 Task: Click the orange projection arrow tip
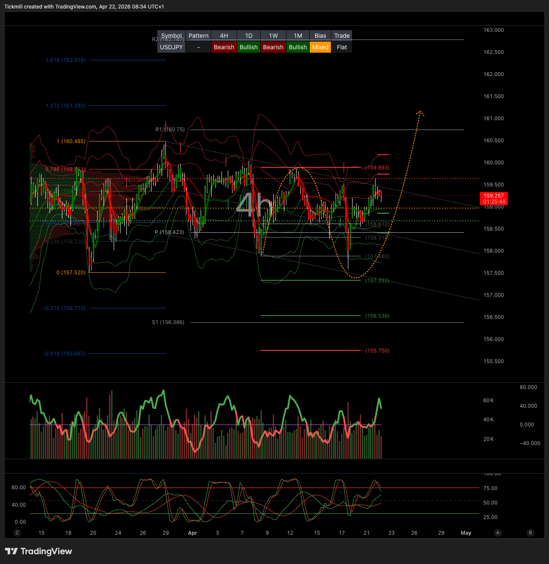click(x=420, y=112)
